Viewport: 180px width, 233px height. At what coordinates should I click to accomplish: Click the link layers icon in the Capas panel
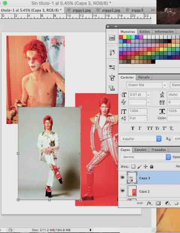tap(140, 203)
